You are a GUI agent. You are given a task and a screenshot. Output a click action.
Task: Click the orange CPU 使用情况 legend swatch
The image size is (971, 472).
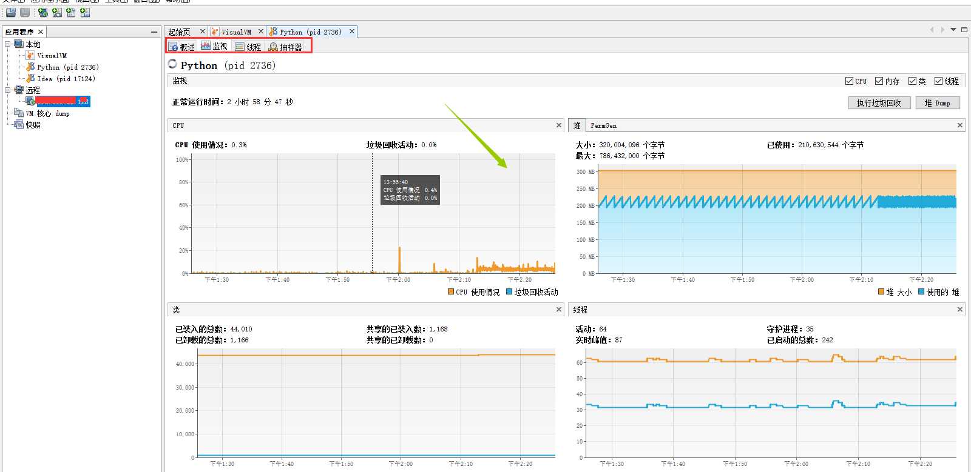[451, 291]
